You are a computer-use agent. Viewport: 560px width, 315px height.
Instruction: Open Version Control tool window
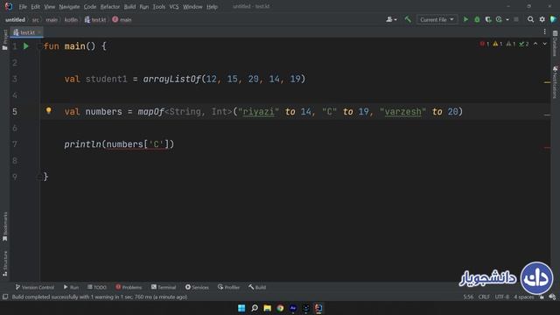coord(35,287)
